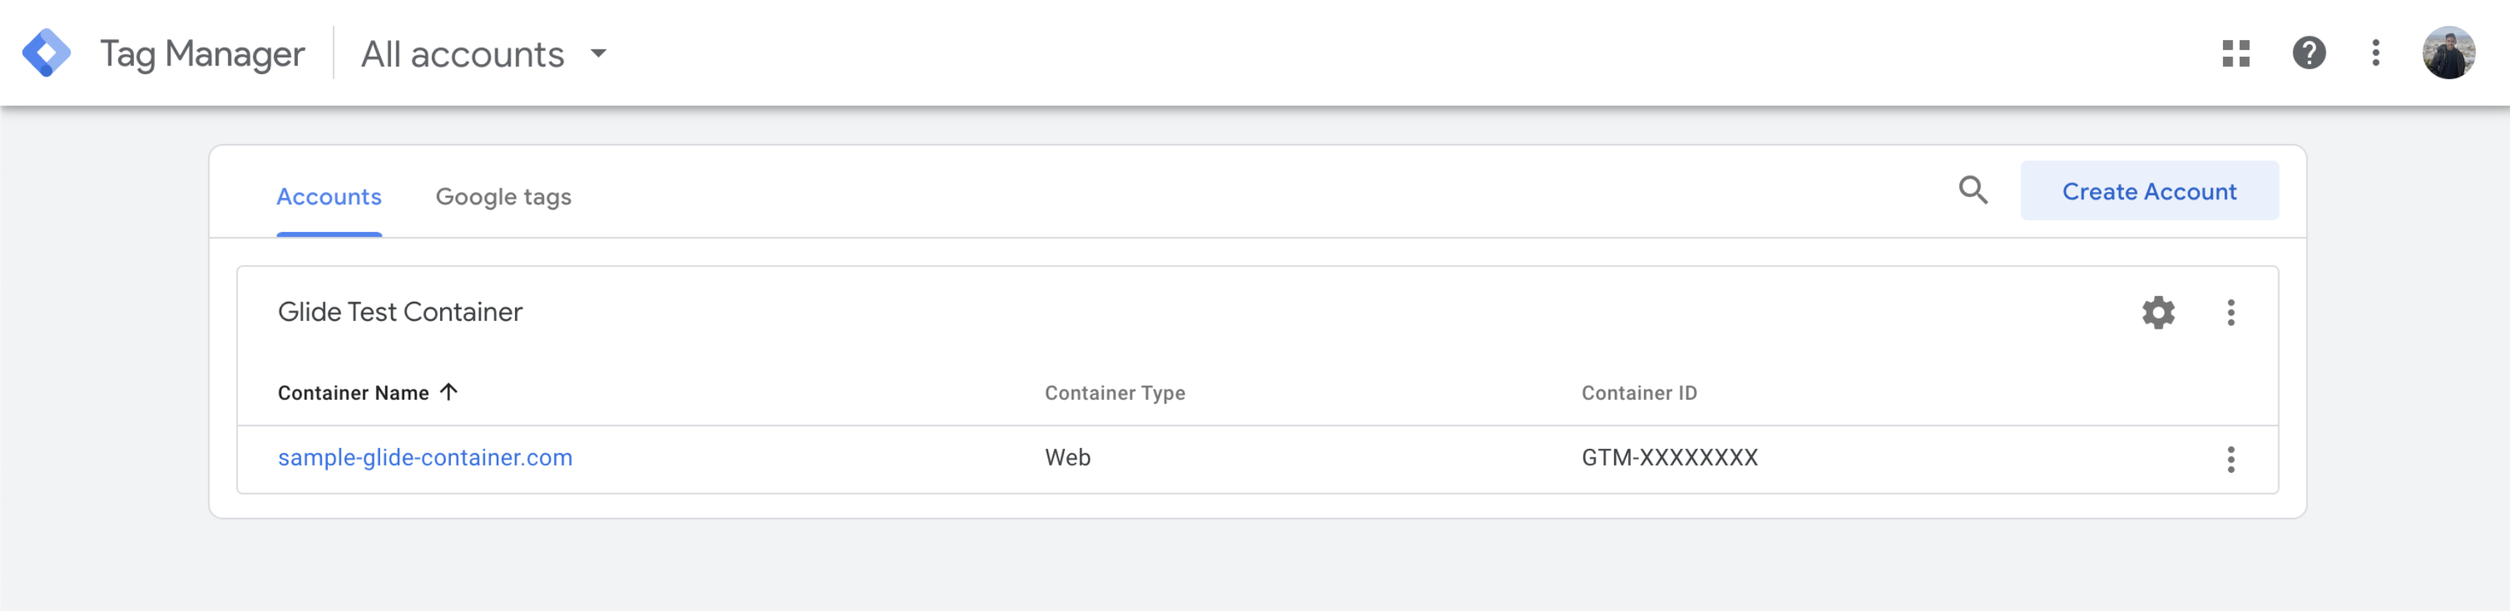Open the Help question mark icon
Screen dimensions: 2510x611
(x=2308, y=52)
